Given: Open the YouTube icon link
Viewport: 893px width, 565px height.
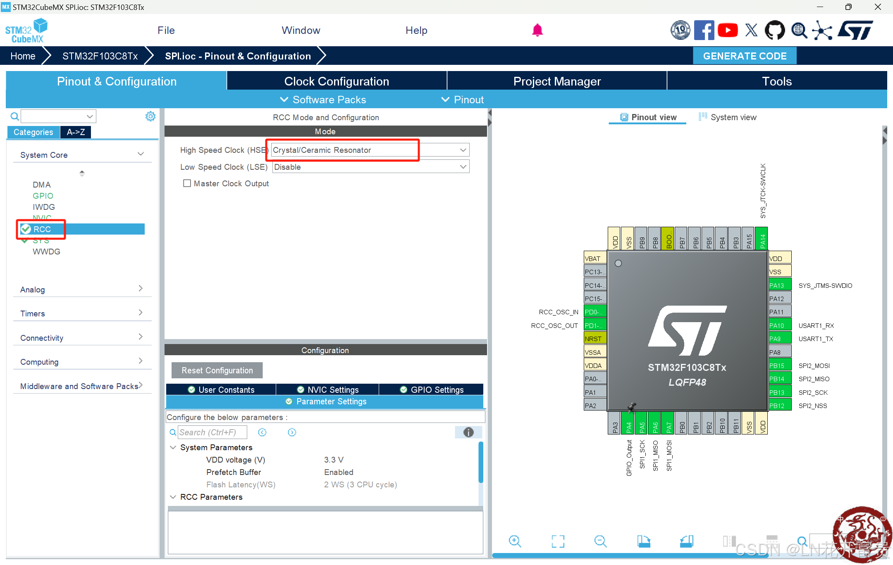Looking at the screenshot, I should click(728, 30).
